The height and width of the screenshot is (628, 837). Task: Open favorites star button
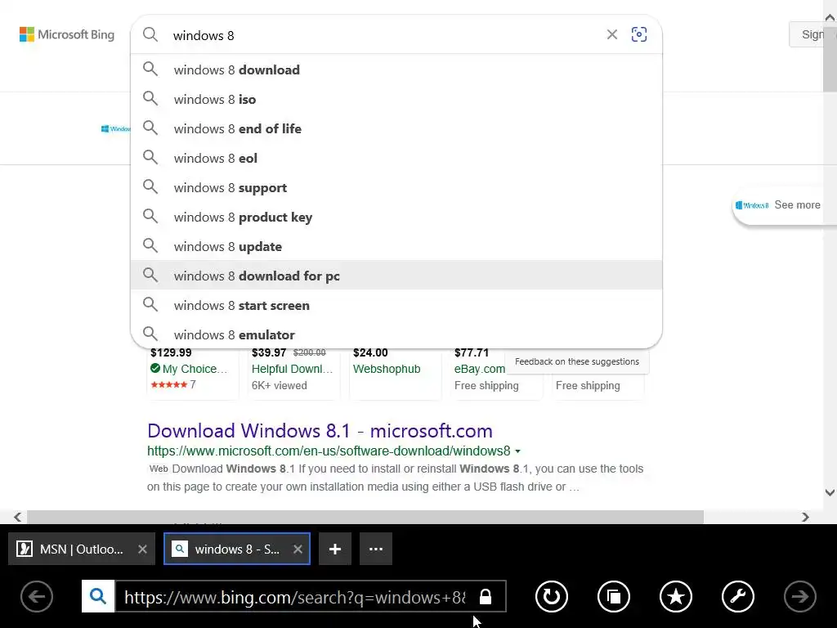point(676,596)
